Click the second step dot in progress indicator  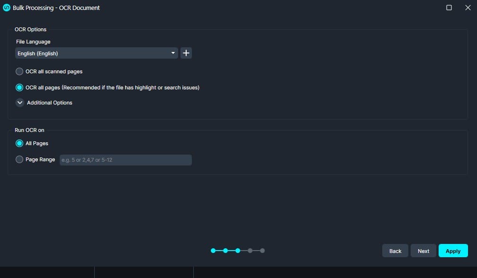225,251
